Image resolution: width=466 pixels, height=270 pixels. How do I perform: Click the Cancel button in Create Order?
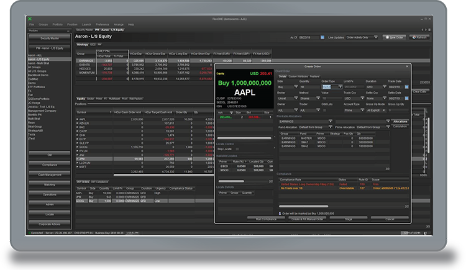click(390, 219)
